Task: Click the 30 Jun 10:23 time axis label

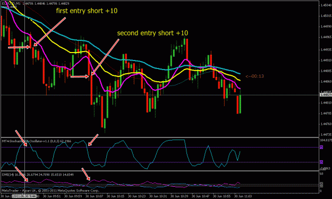Action: point(137,196)
